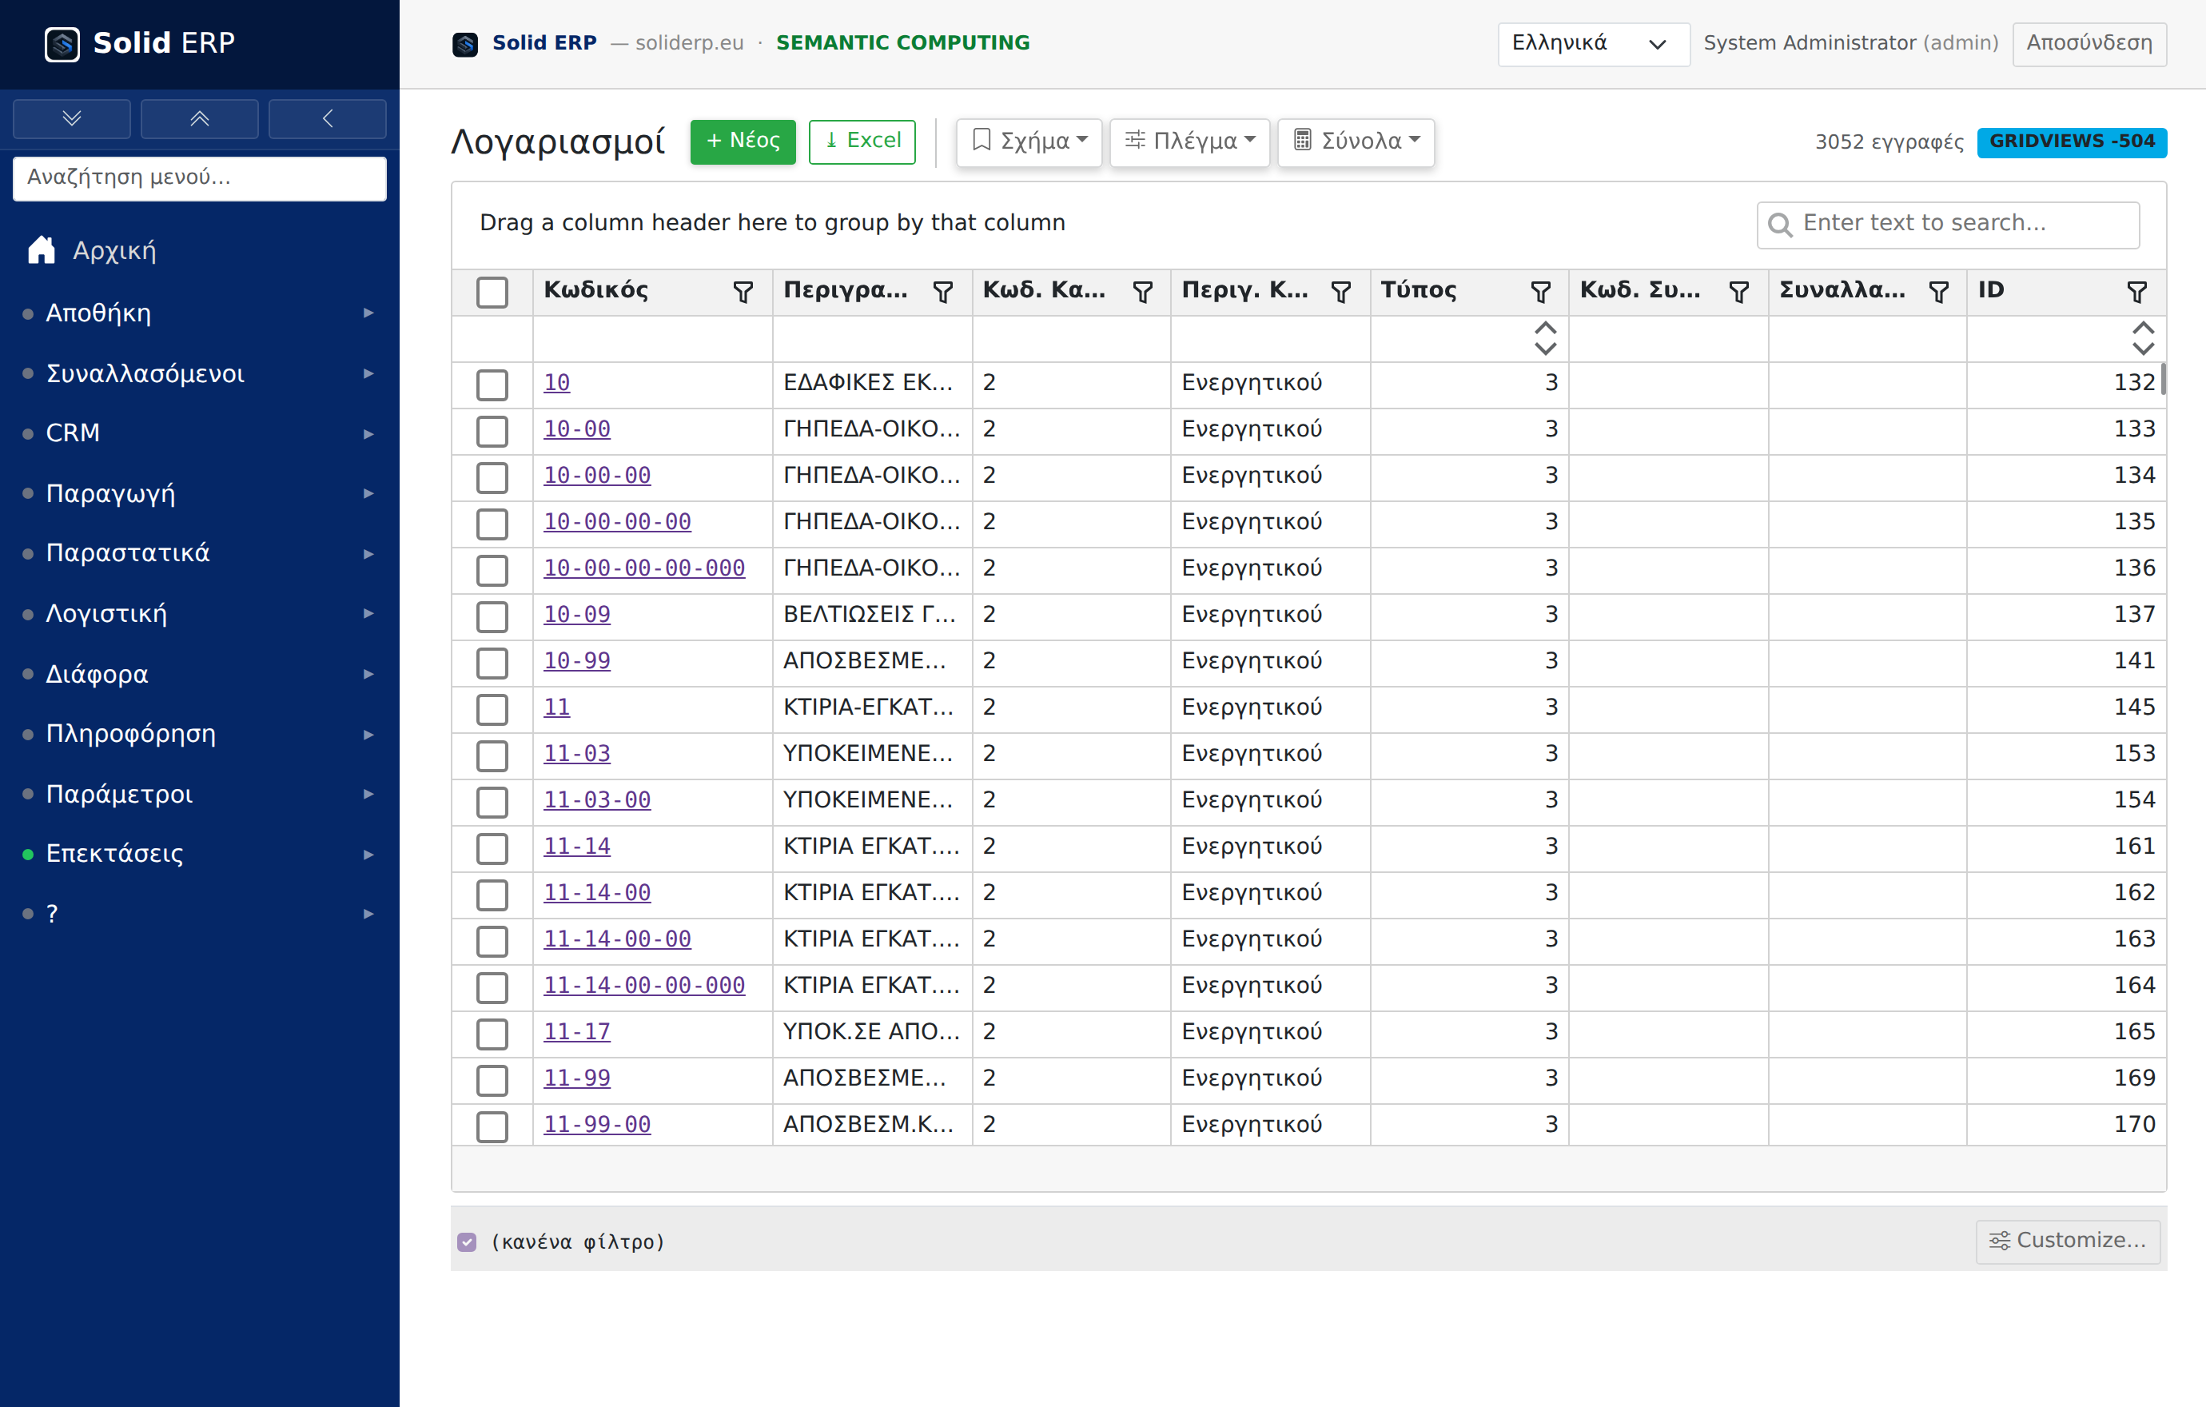Open filter for Συναλλα... column
This screenshot has height=1407, width=2206.
point(1938,293)
